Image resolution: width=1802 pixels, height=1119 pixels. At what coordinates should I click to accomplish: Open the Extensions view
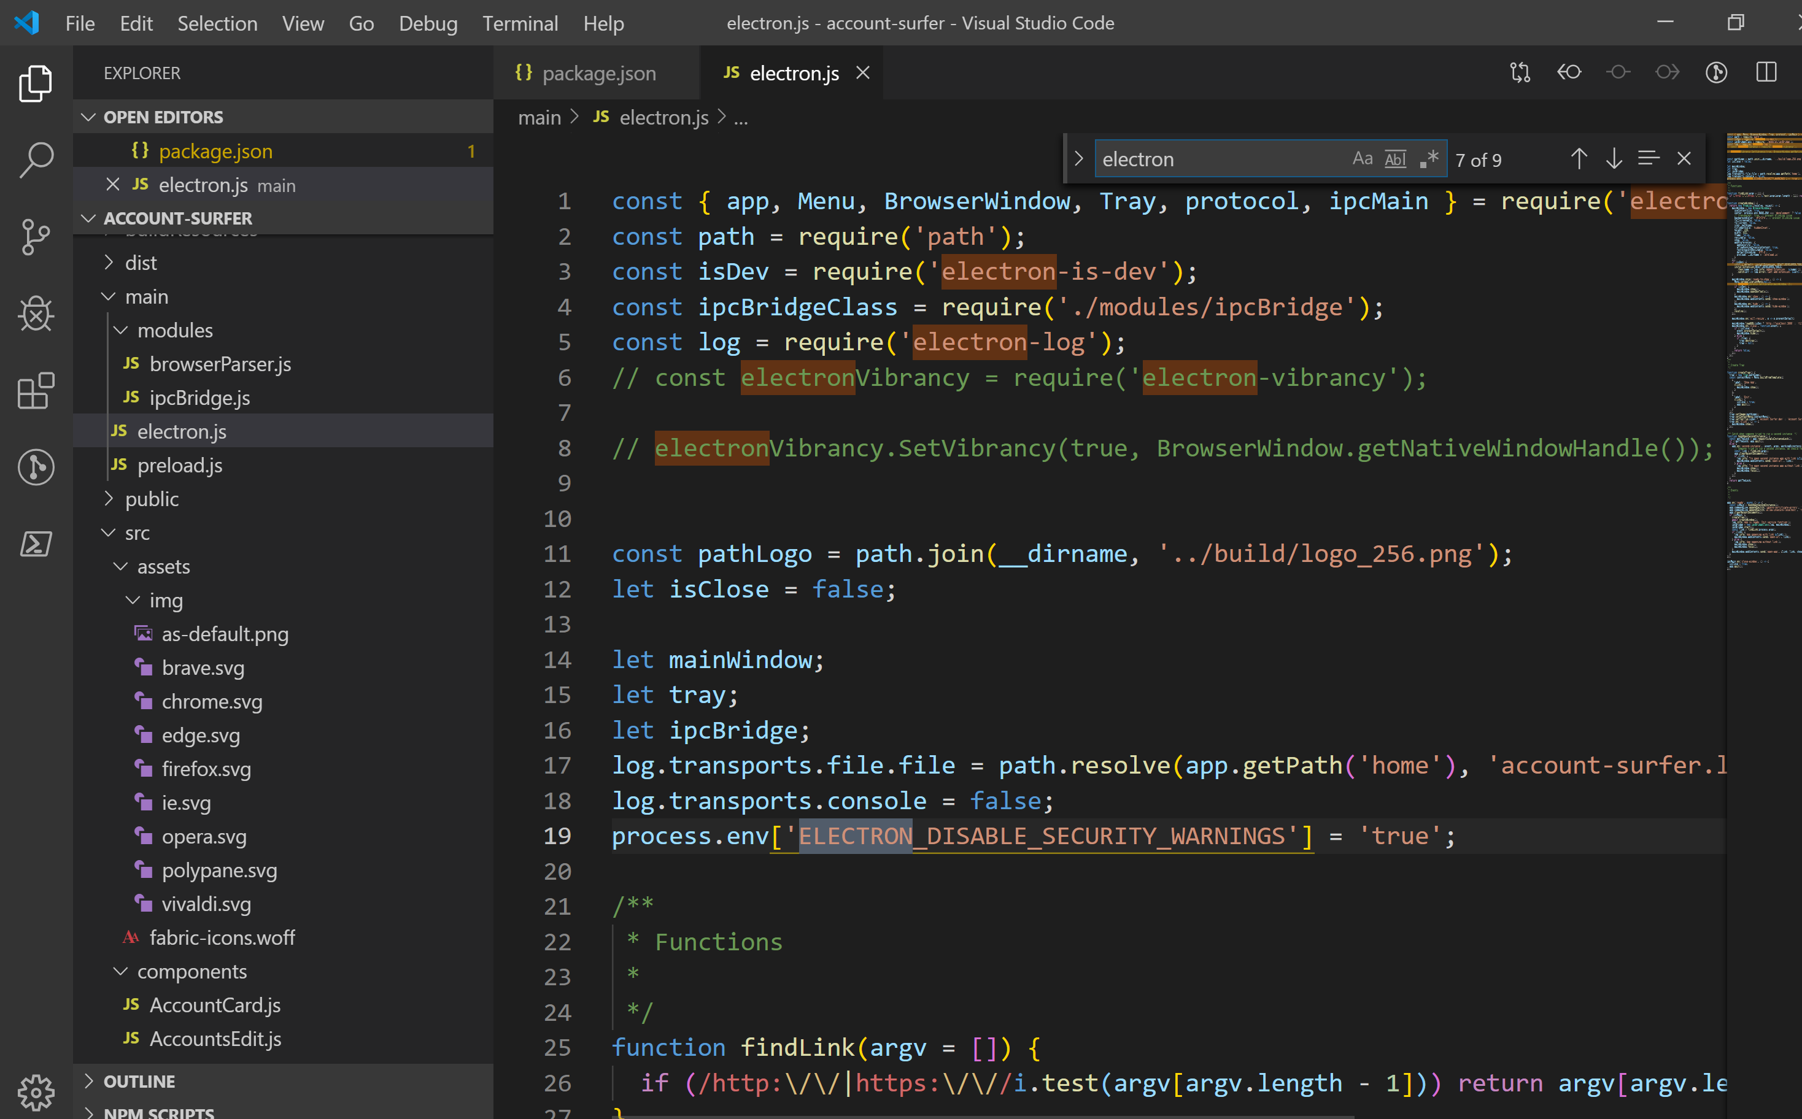[36, 391]
